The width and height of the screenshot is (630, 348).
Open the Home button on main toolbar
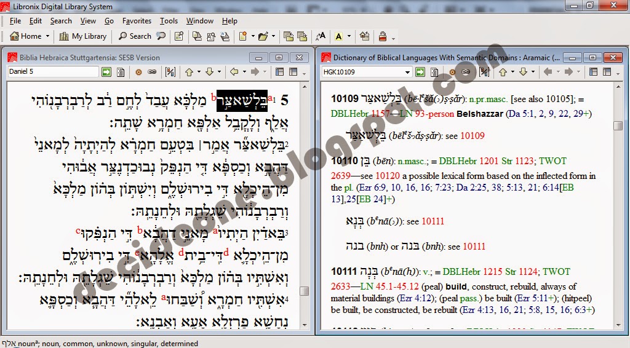26,36
